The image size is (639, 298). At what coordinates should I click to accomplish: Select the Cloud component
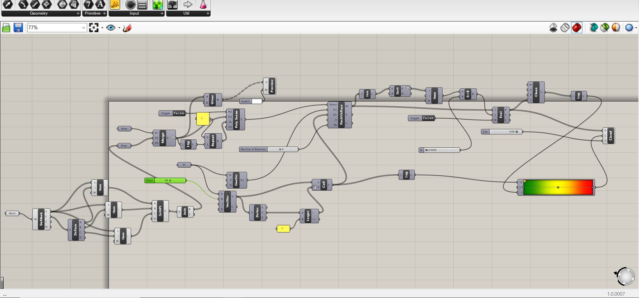pos(610,136)
